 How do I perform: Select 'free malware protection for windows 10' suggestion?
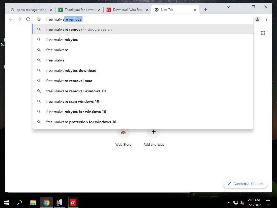coord(143,122)
